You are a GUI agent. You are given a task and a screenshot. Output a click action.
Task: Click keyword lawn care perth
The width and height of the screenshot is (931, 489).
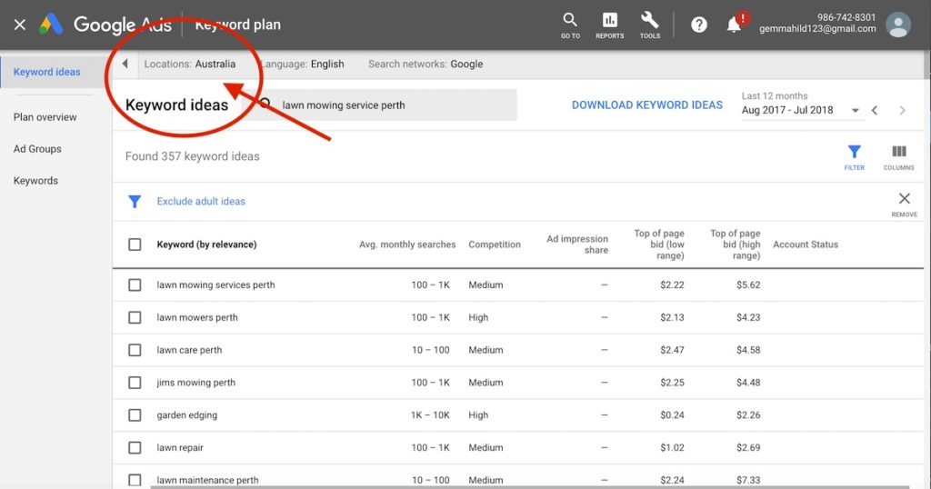click(x=189, y=350)
